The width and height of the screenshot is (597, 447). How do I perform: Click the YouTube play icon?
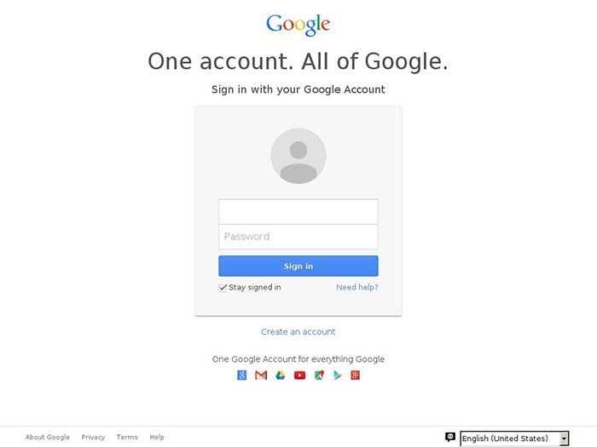tap(299, 375)
